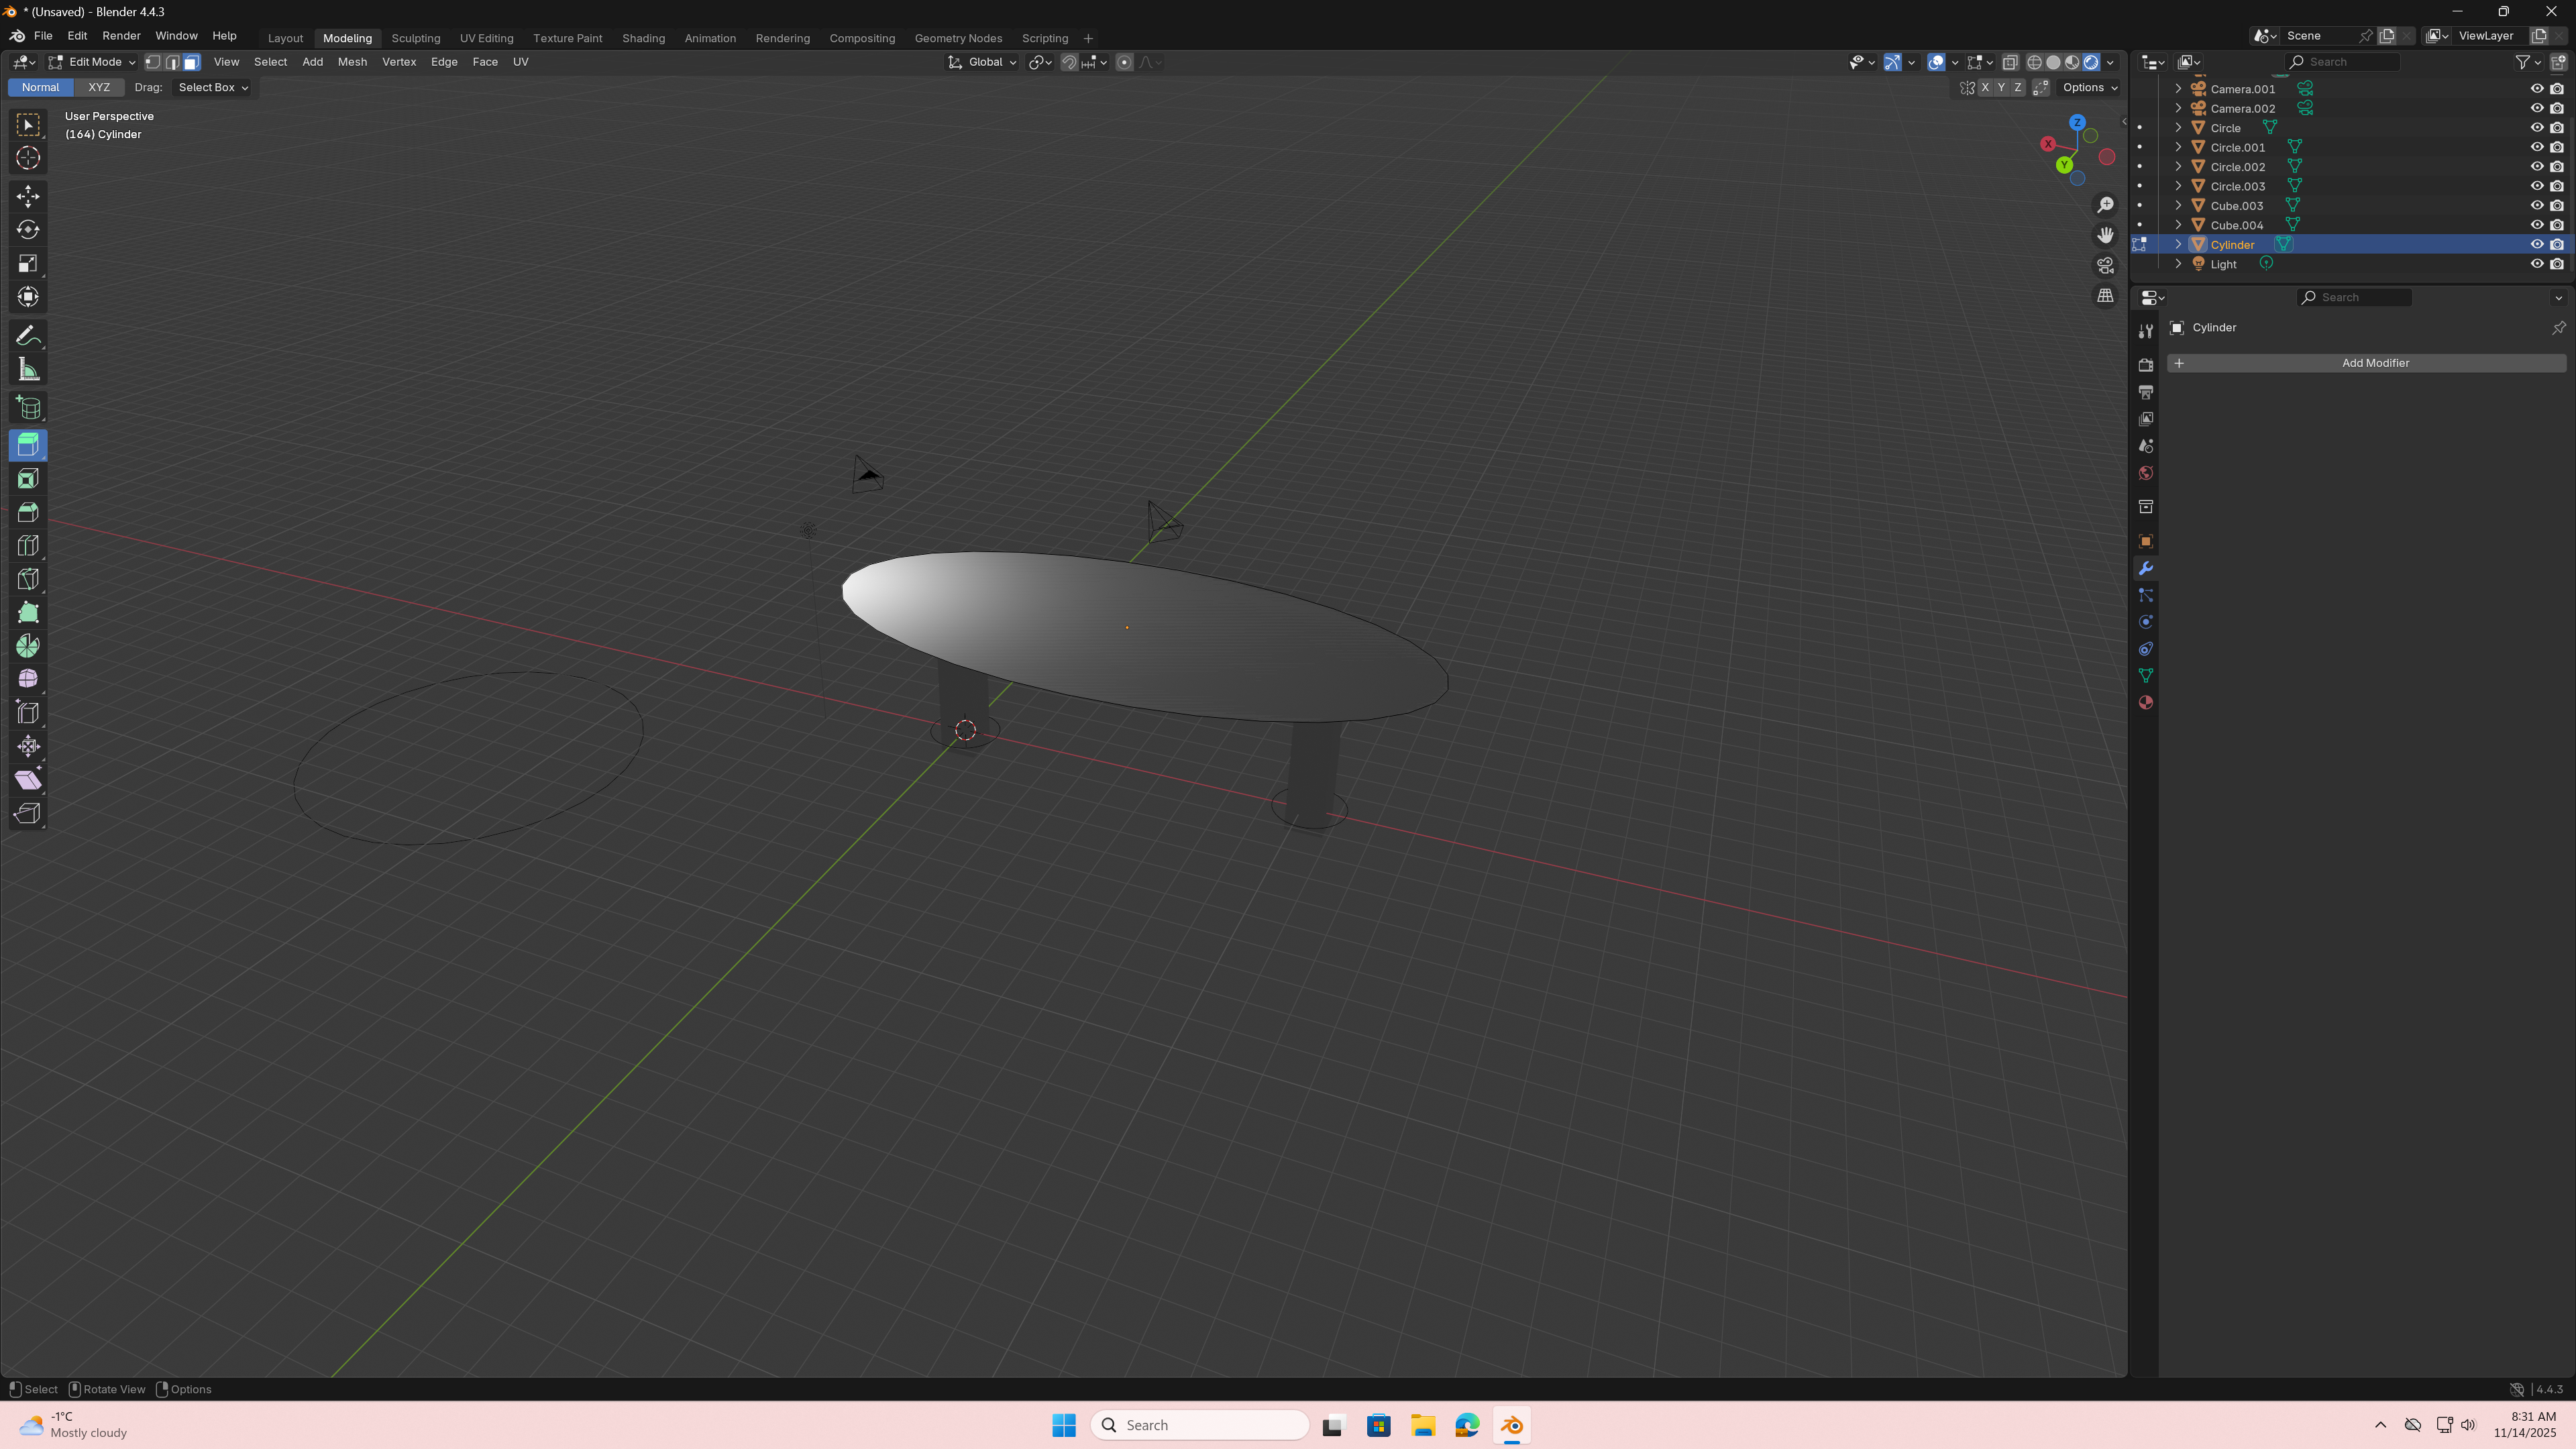
Task: Click the XYZ extrude axis button
Action: [x=98, y=87]
